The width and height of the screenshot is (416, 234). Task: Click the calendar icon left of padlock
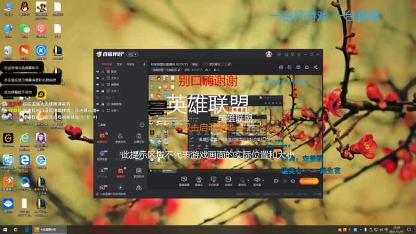click(x=281, y=68)
